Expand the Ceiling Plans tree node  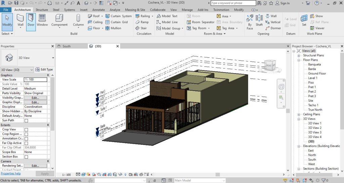point(299,115)
